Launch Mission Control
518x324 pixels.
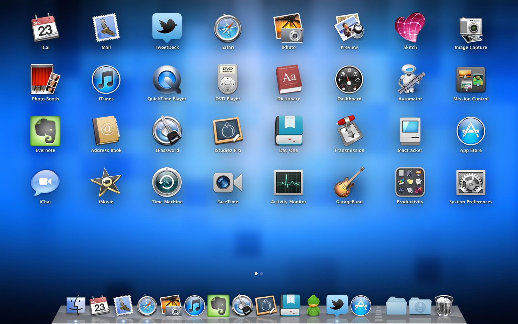(471, 80)
